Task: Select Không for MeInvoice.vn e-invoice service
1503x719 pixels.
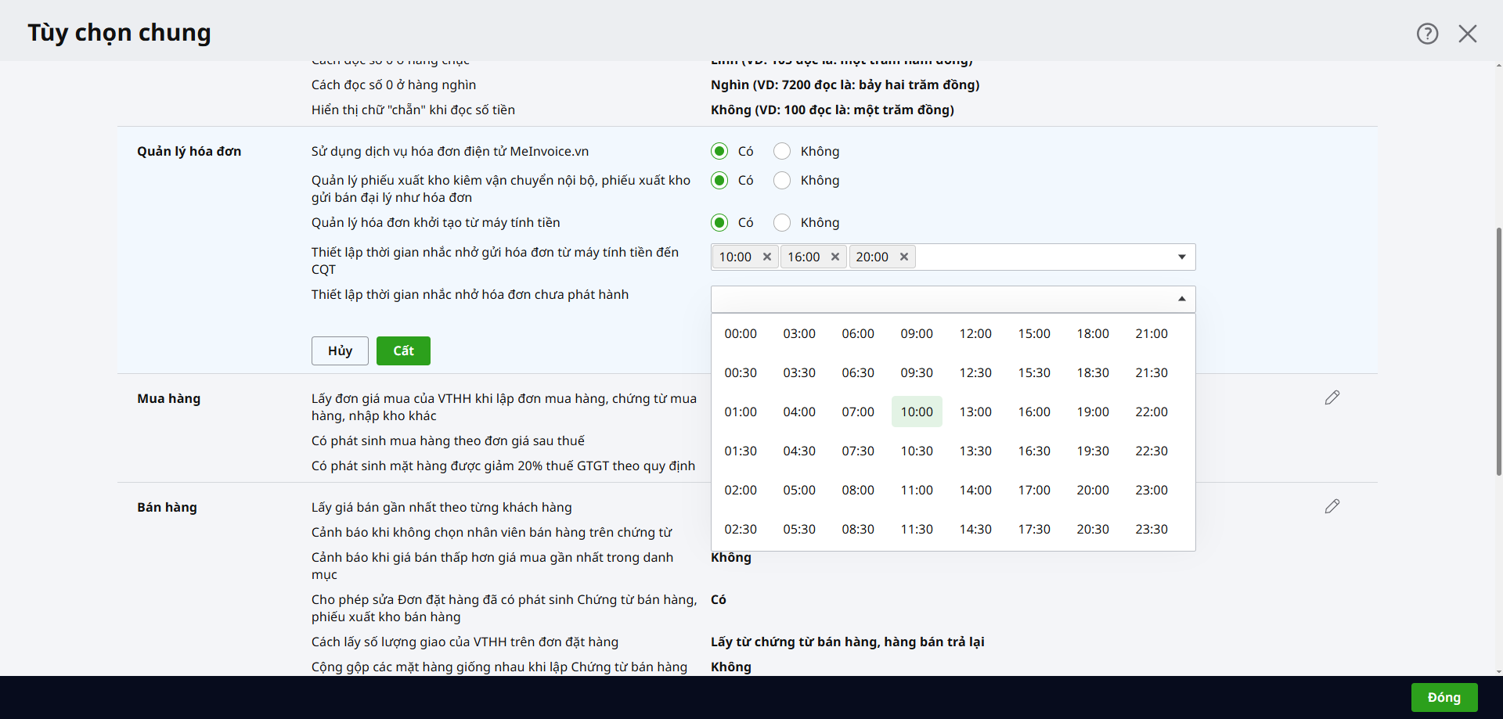Action: tap(782, 152)
